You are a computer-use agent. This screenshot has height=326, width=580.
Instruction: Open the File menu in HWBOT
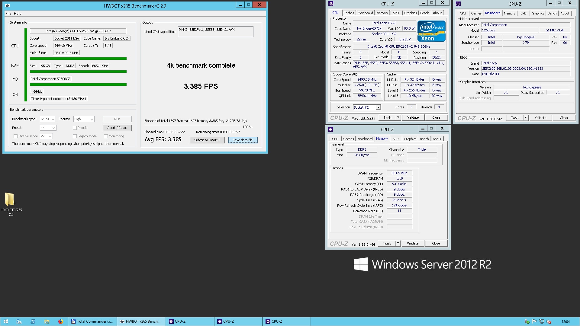pos(8,14)
